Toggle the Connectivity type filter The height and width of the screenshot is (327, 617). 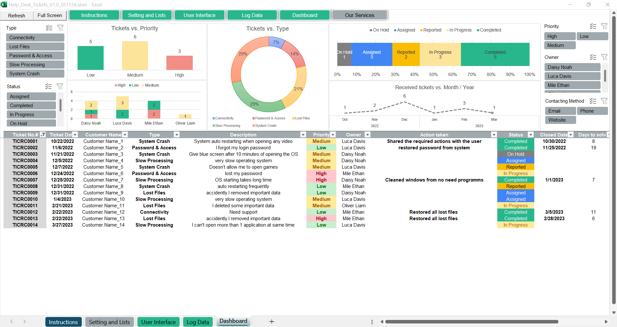[x=35, y=38]
